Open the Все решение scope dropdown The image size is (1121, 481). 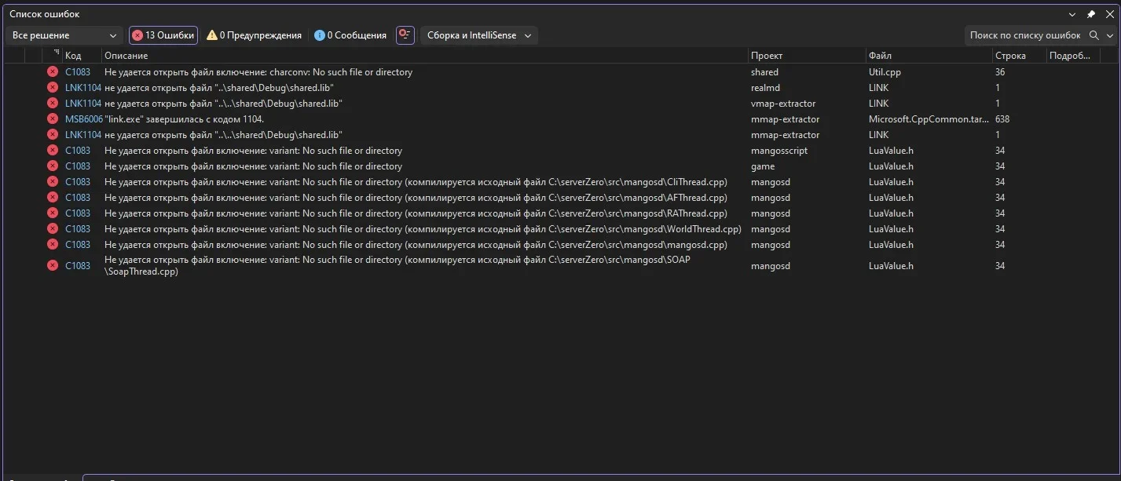pyautogui.click(x=64, y=35)
